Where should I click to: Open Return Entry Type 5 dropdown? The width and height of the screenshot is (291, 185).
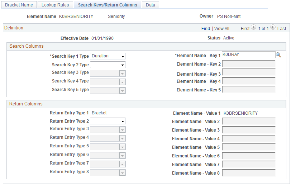tap(108, 147)
